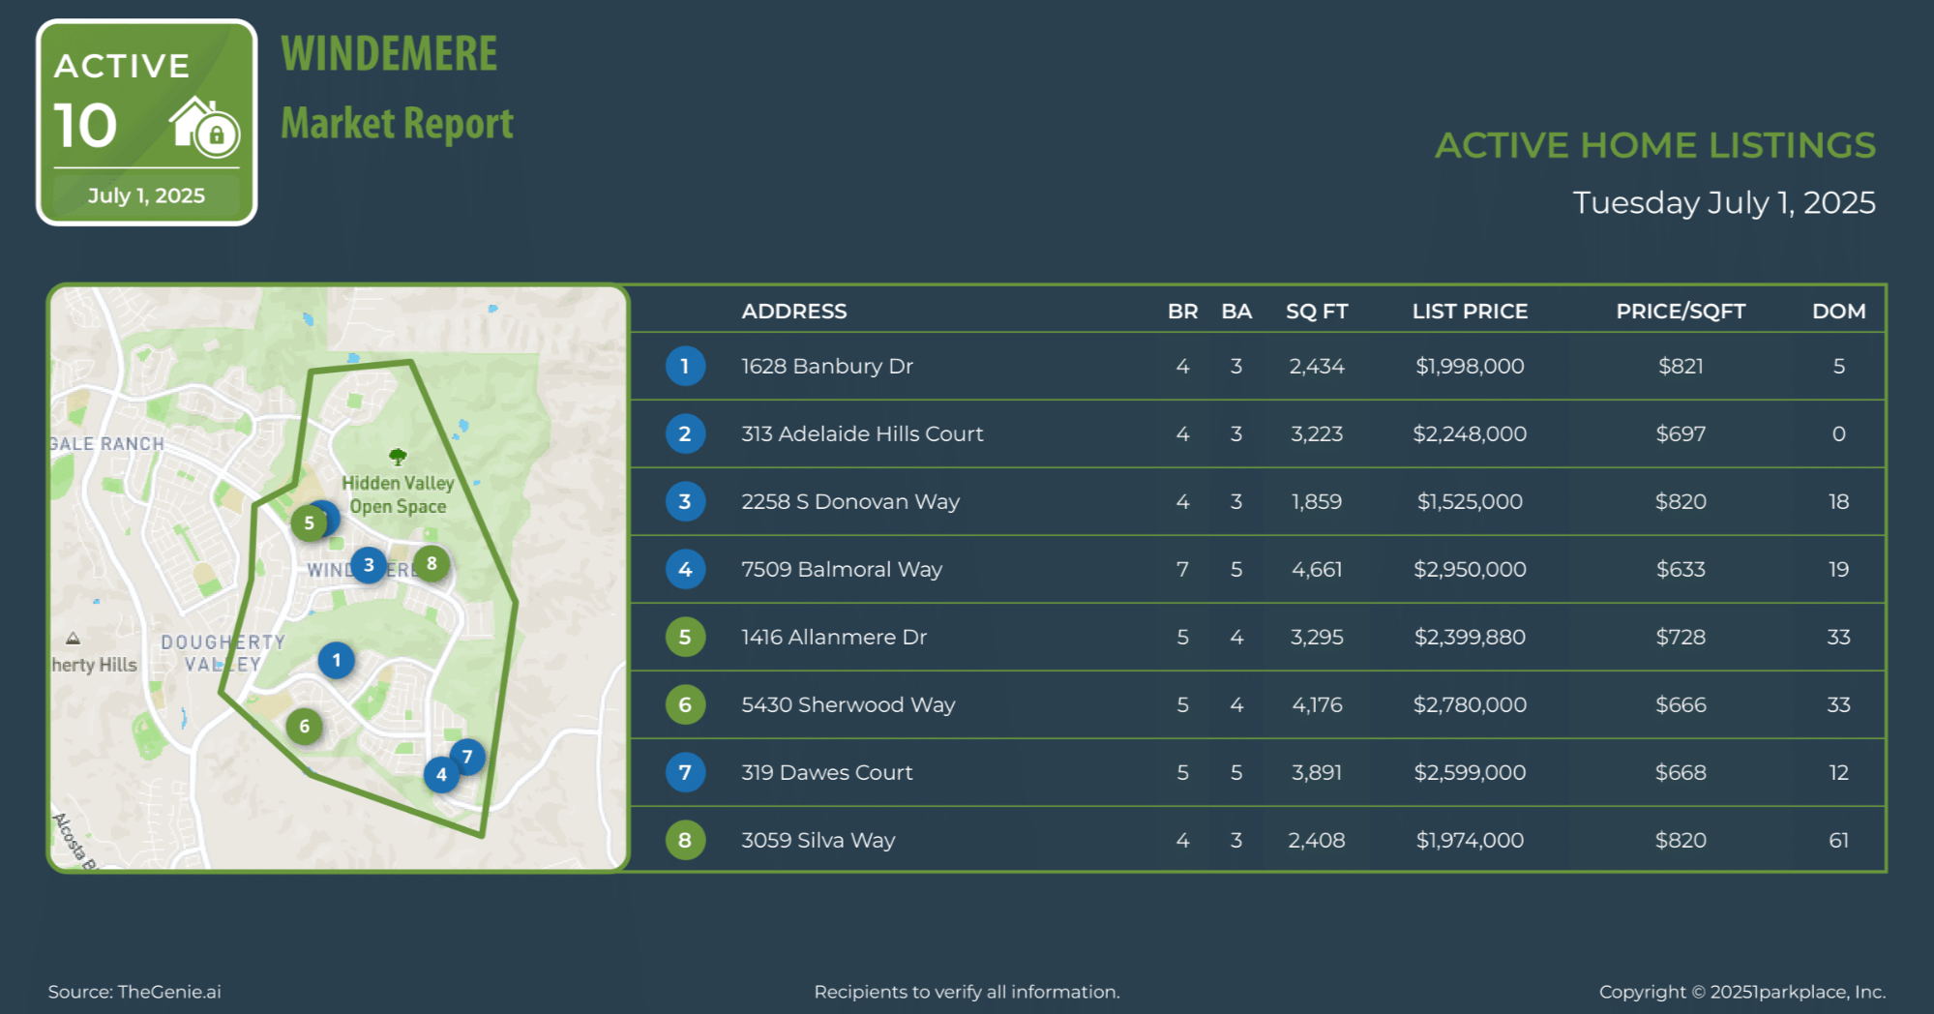Click Recipients to verify all information
Screen dimensions: 1934x1014
click(x=967, y=992)
